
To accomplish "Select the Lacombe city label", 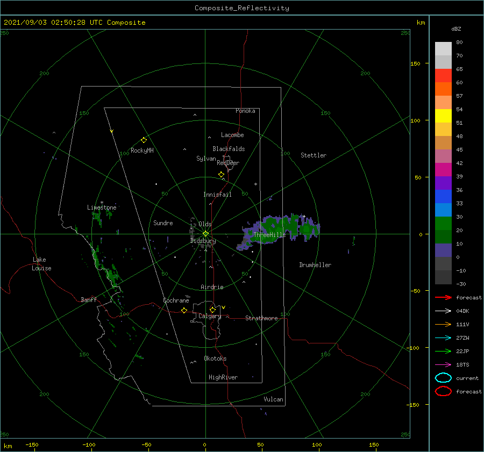I will tap(232, 135).
